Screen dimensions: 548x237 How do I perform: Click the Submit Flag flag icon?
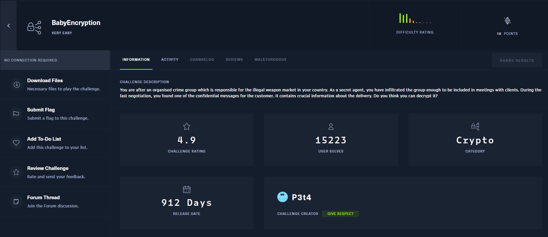click(x=16, y=114)
